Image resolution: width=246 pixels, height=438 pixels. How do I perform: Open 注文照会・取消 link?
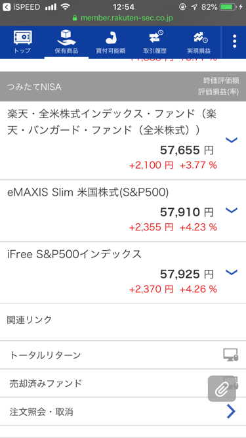[x=123, y=412]
